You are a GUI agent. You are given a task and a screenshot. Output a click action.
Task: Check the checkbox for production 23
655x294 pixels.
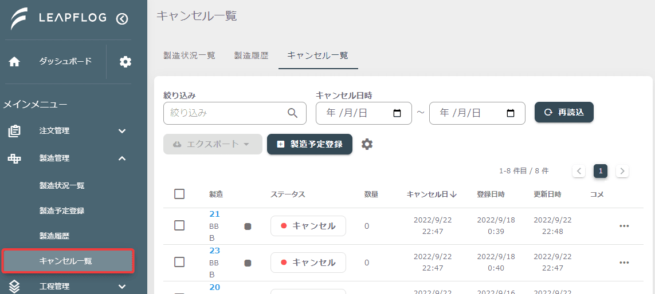click(179, 262)
